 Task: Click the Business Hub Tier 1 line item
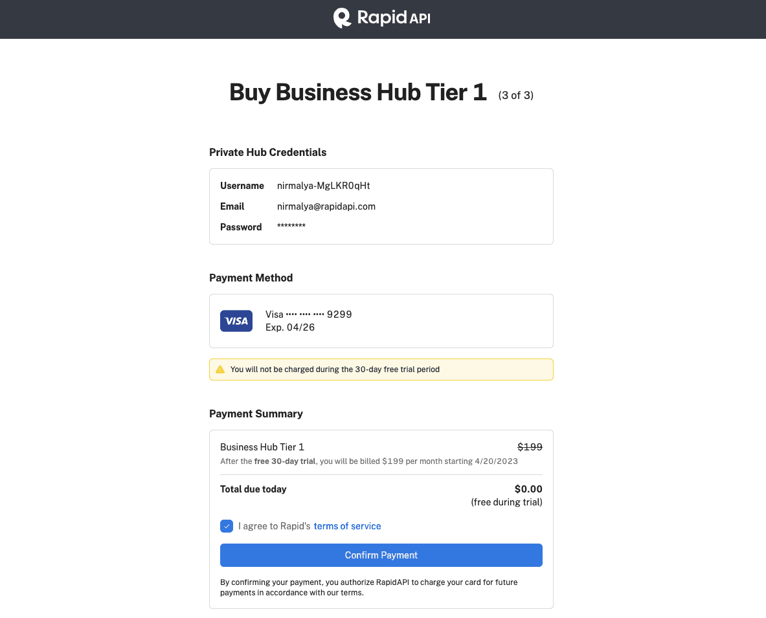coord(262,447)
